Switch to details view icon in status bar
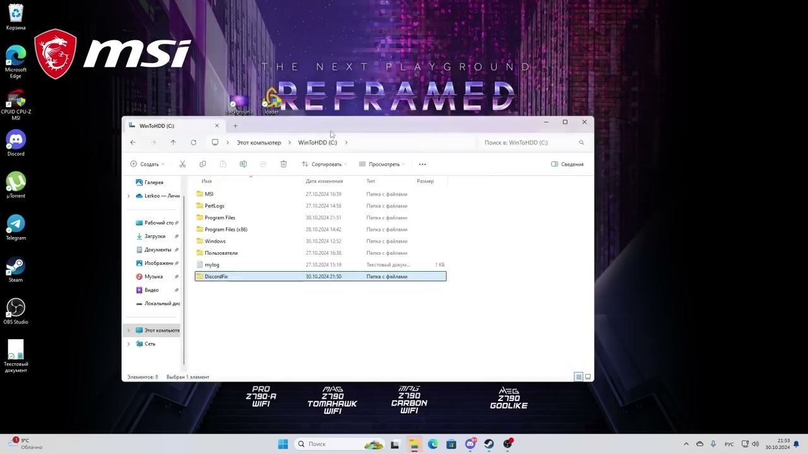This screenshot has width=808, height=454. (x=578, y=377)
